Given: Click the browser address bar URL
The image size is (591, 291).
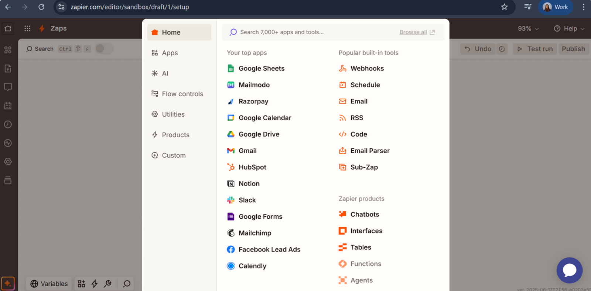Looking at the screenshot, I should click(130, 7).
